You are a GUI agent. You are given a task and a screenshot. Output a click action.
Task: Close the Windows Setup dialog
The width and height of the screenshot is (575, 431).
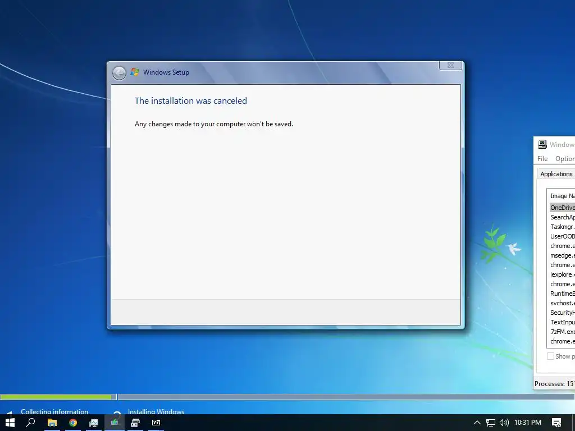(x=451, y=65)
